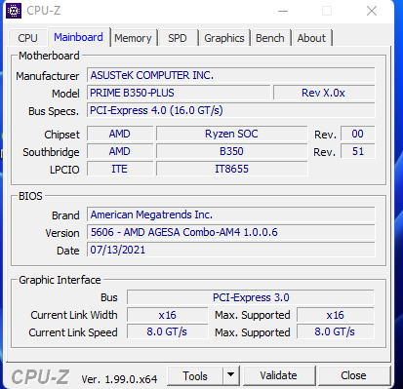Click the LPCIO vendor ITE field
Screen dimensions: 403x389
120,169
